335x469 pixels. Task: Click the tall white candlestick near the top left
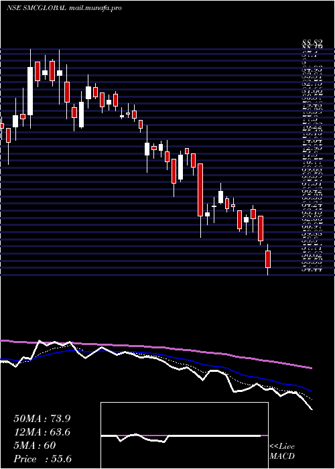tap(30, 91)
